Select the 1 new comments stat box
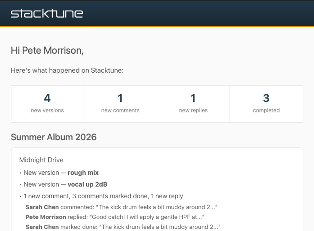The height and width of the screenshot is (231, 314). click(x=120, y=104)
